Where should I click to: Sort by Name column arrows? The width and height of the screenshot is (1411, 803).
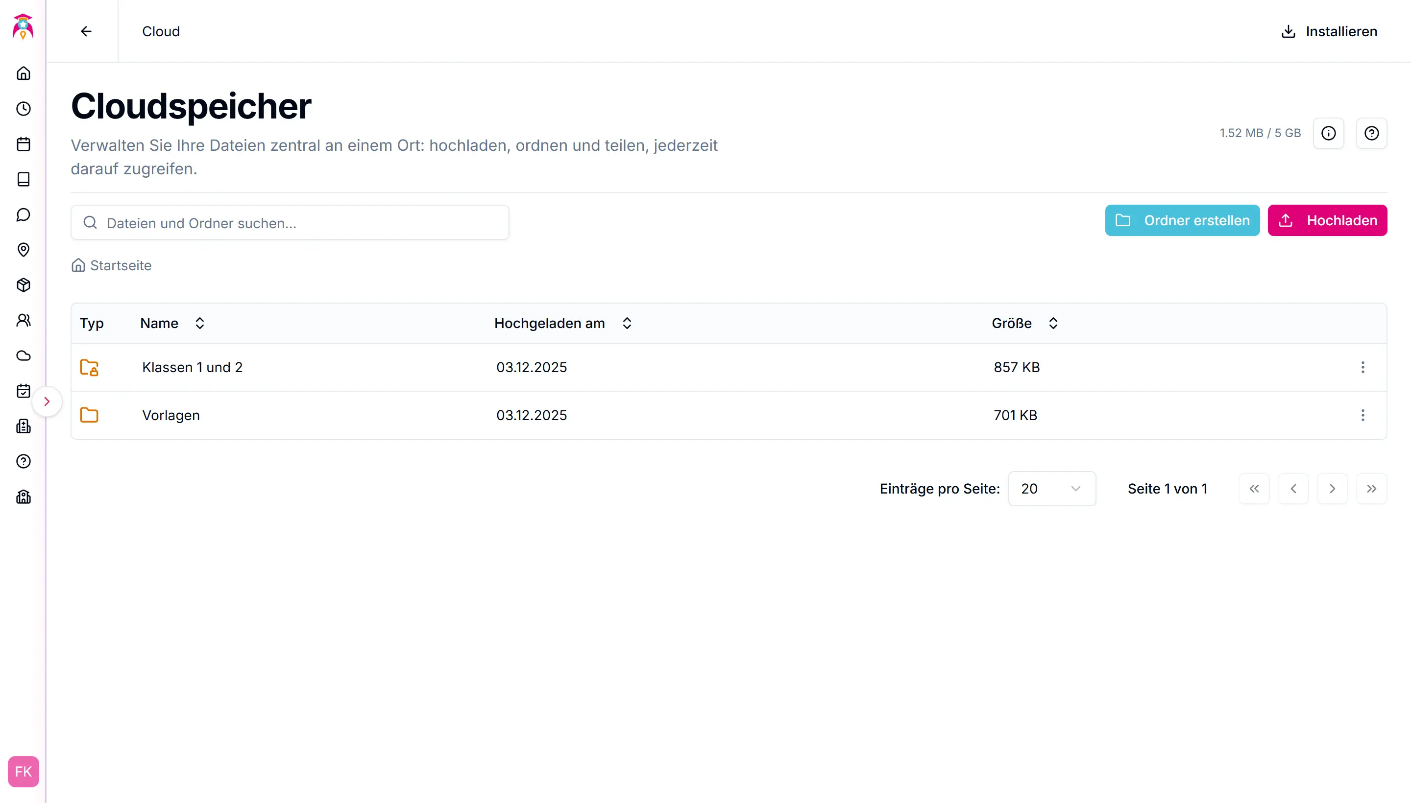pos(200,323)
